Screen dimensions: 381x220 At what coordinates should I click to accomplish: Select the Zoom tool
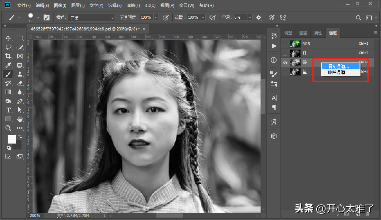[x=8, y=128]
